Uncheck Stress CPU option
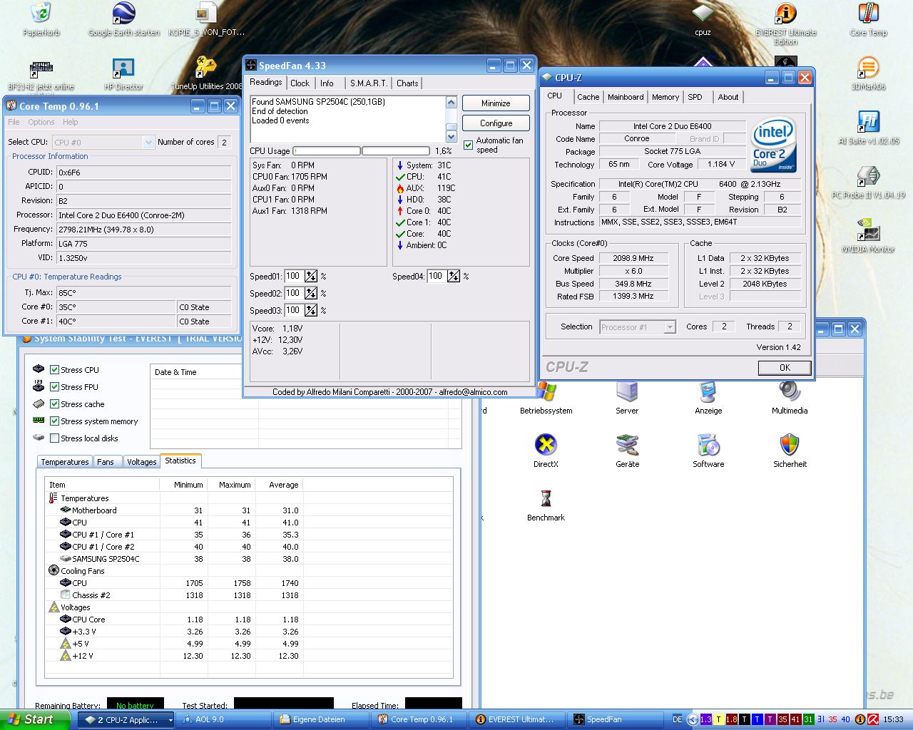This screenshot has height=730, width=913. point(54,369)
